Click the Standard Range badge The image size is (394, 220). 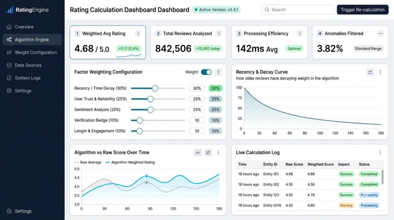pos(368,49)
